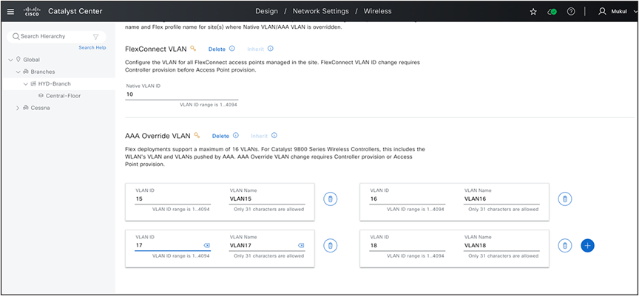This screenshot has height=296, width=639.
Task: Select Central-Floor in the hierarchy
Action: click(x=63, y=96)
